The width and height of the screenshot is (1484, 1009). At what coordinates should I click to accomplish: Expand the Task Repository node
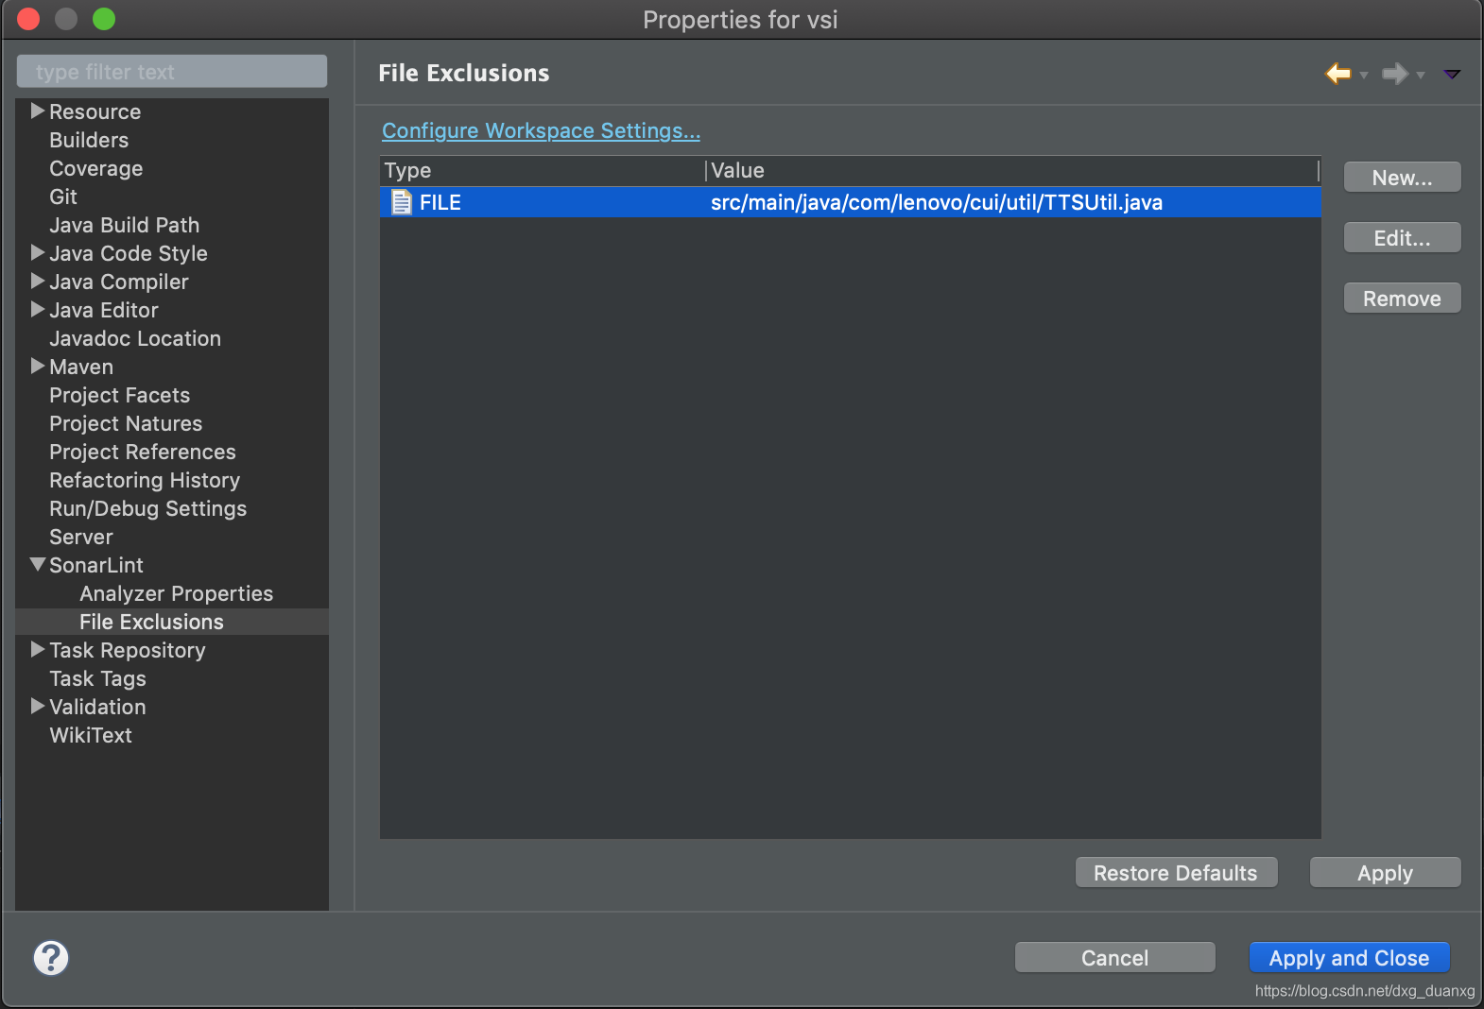pos(38,649)
